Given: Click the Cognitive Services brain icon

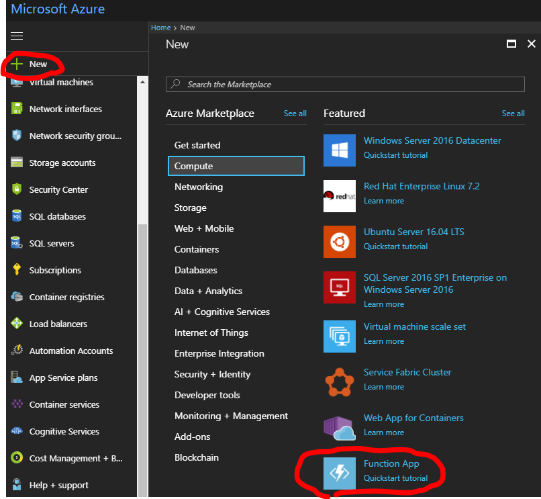Looking at the screenshot, I should pos(17,431).
